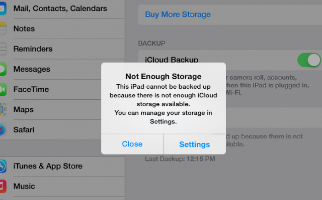Tap the Safari compass icon
The width and height of the screenshot is (322, 200).
point(3,130)
